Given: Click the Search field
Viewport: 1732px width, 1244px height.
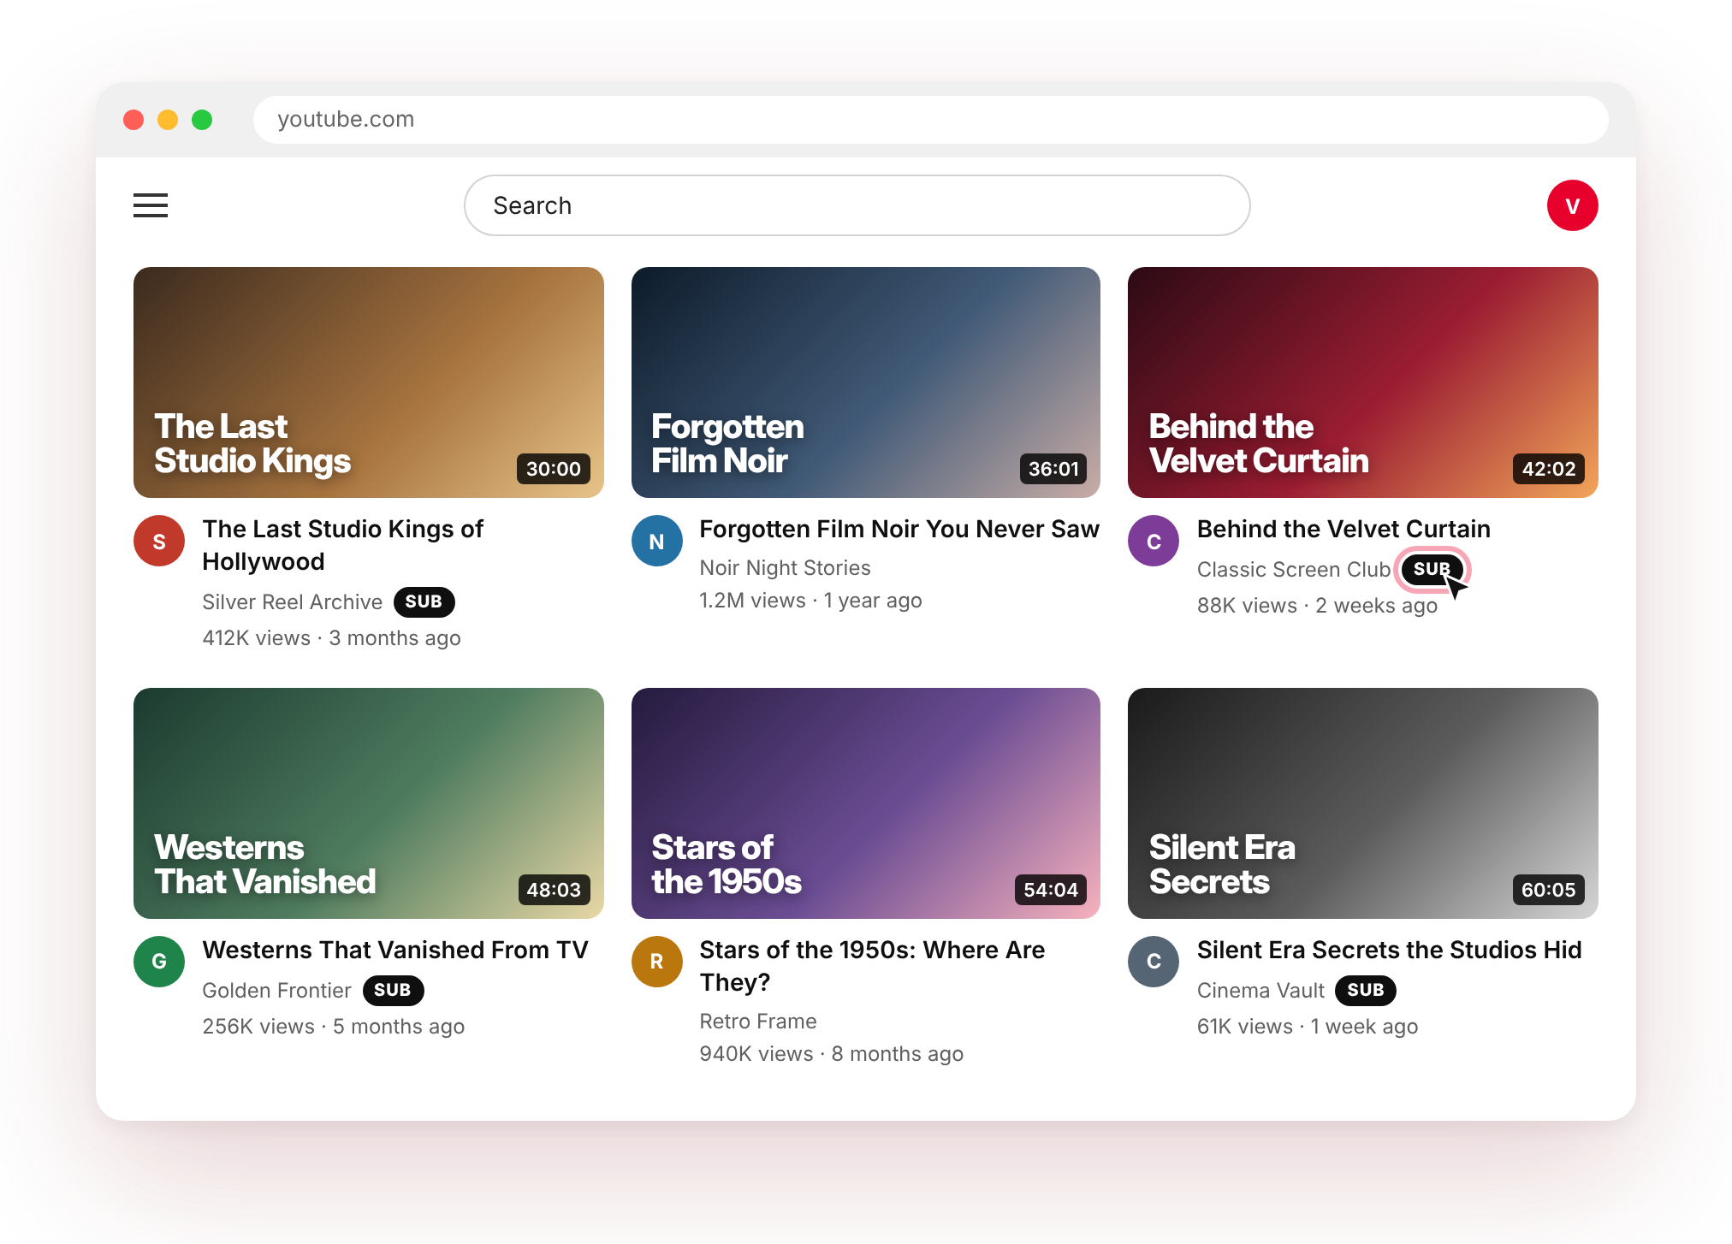Looking at the screenshot, I should (857, 205).
